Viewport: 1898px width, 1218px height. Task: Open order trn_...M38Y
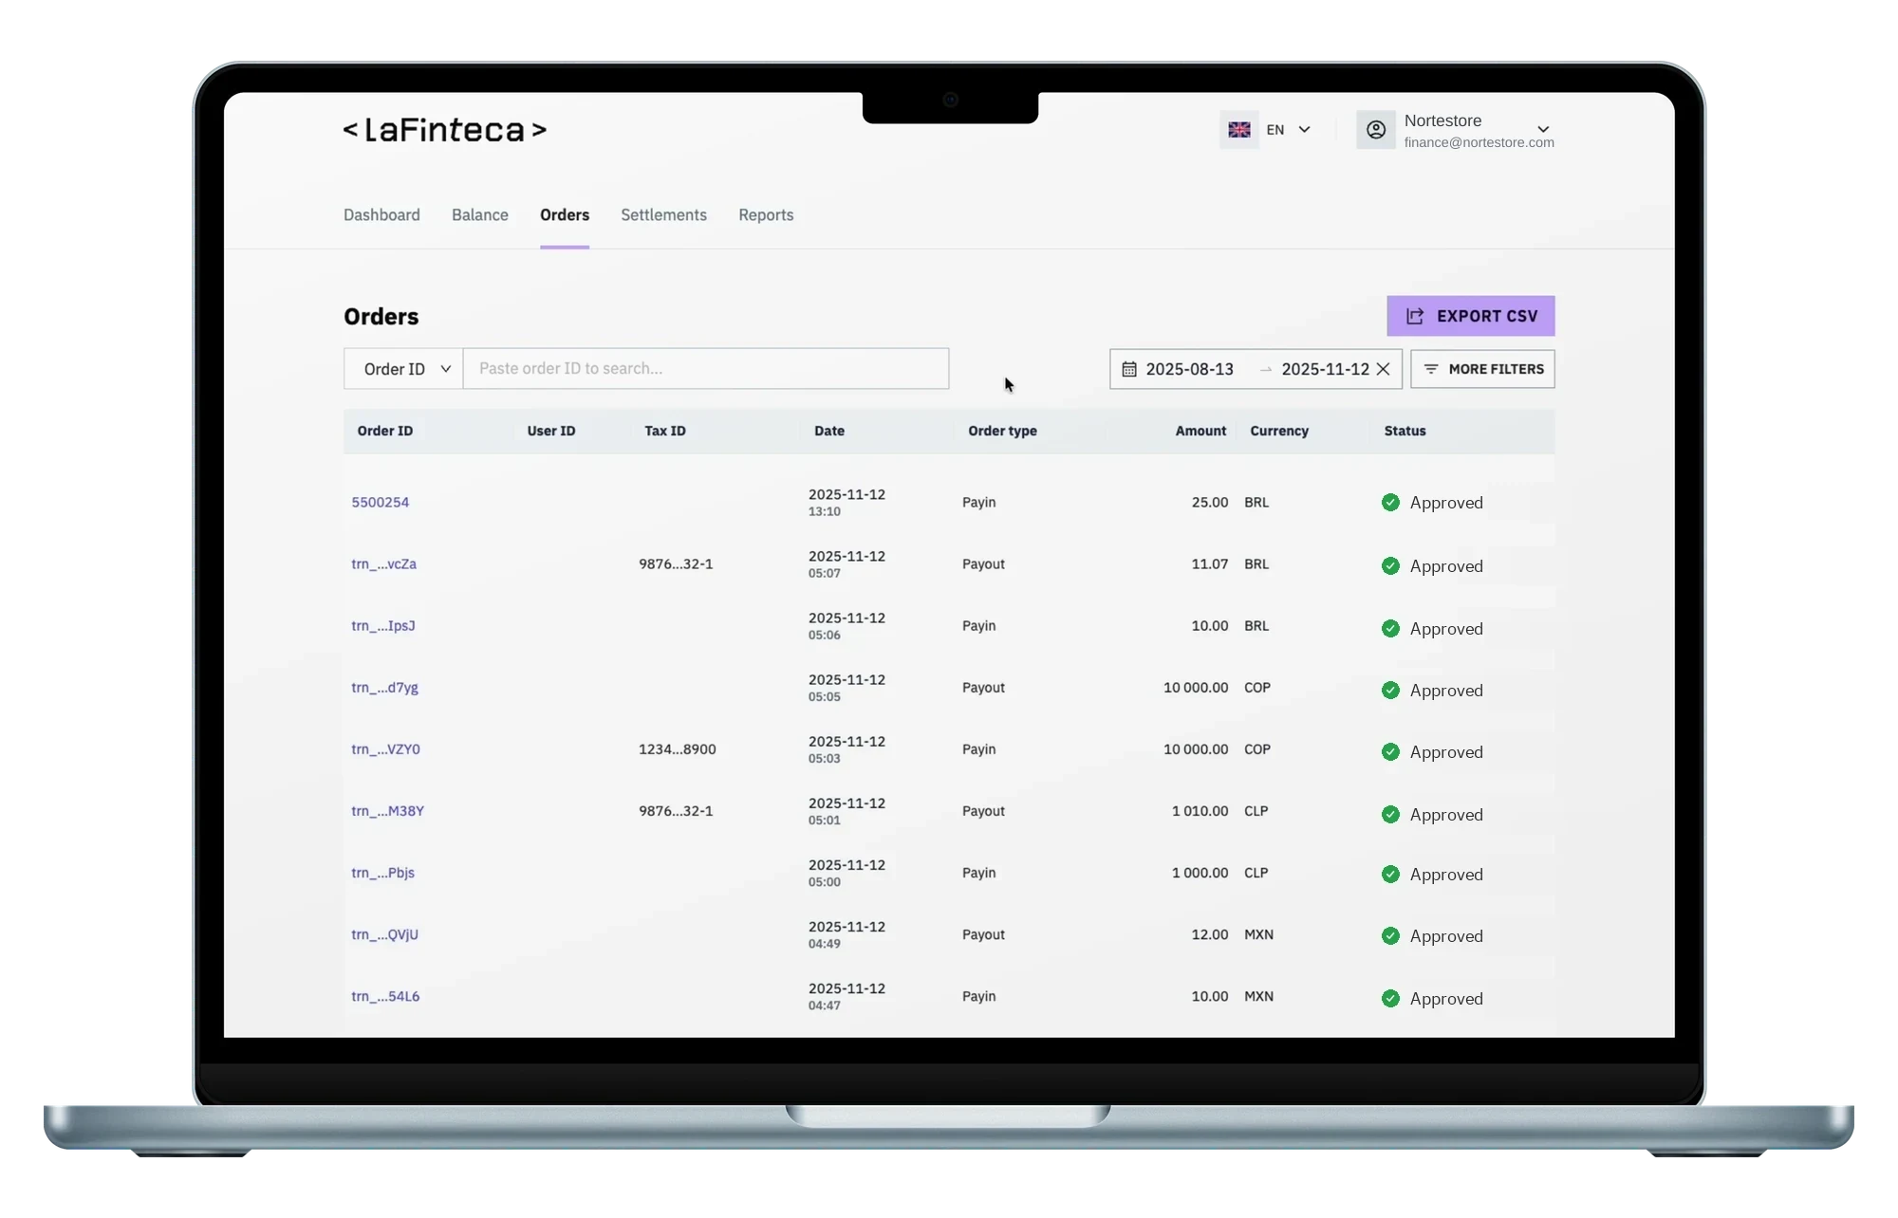[x=387, y=811]
